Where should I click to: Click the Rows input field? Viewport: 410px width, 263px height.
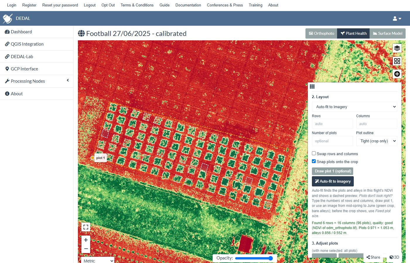pos(332,124)
